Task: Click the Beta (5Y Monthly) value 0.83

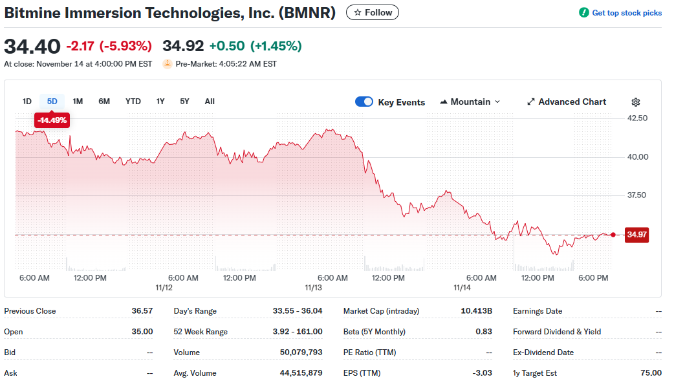Action: pos(484,332)
